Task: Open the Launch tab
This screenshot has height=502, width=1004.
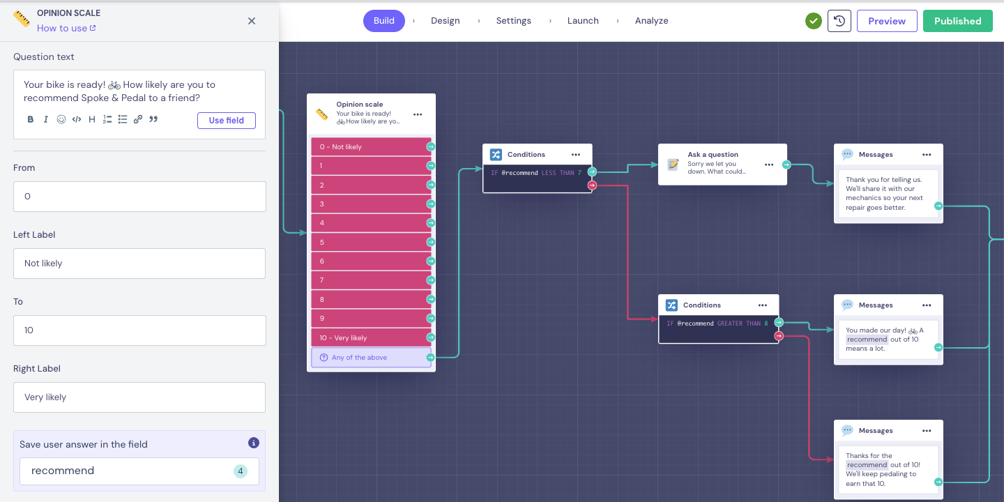Action: tap(583, 21)
